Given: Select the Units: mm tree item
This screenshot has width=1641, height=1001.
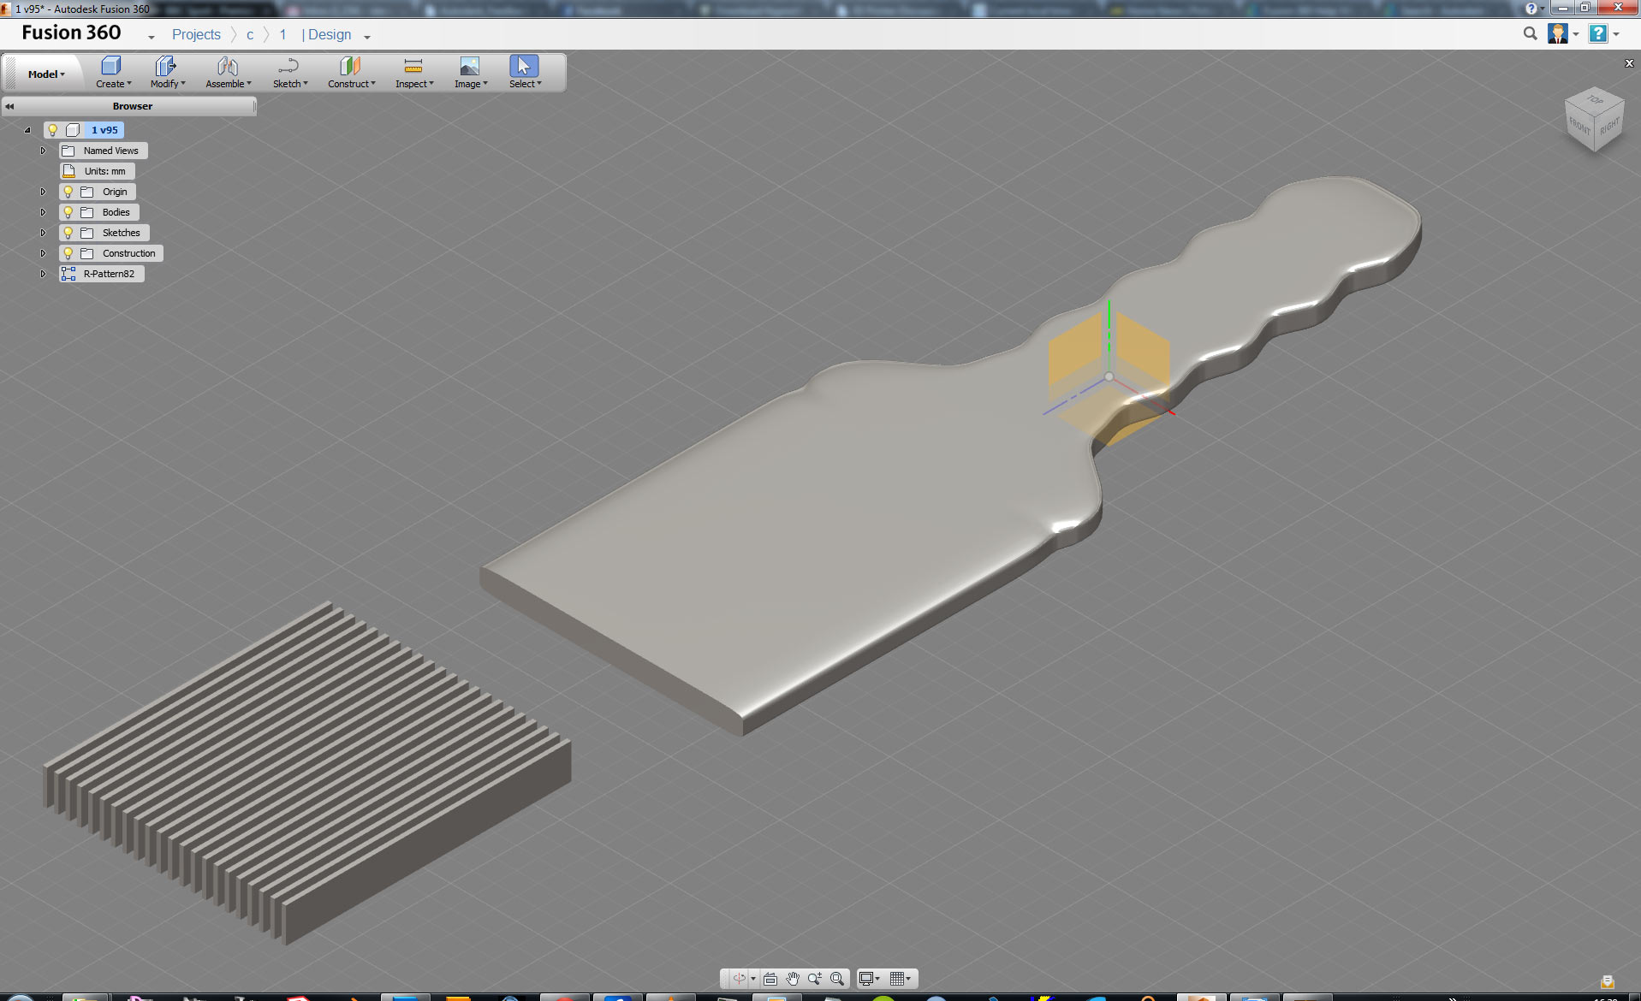Looking at the screenshot, I should pos(97,171).
